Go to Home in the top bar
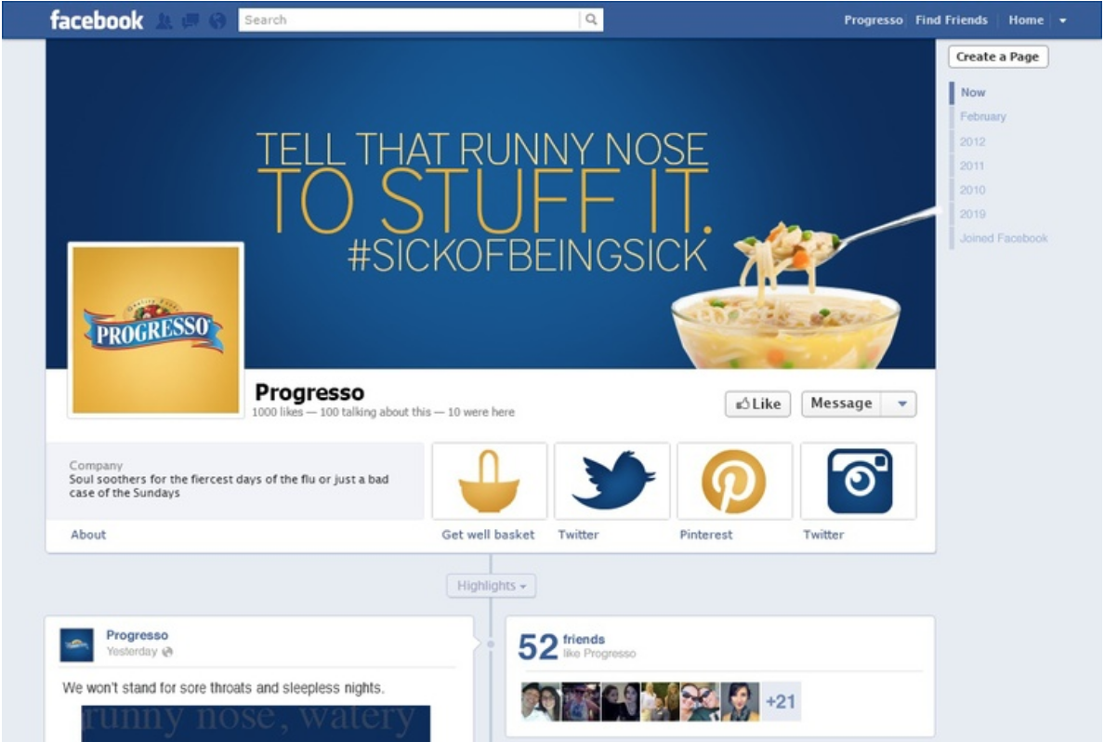Viewport: 1104px width, 742px height. pyautogui.click(x=1026, y=20)
